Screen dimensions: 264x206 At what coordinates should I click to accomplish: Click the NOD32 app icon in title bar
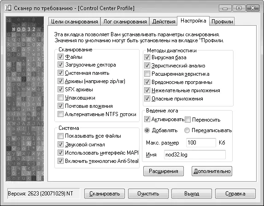click(8, 8)
